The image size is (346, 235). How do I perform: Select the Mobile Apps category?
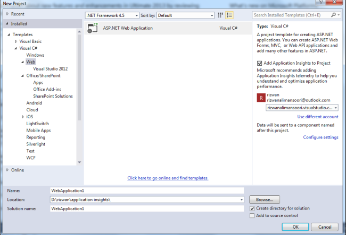tap(38, 130)
